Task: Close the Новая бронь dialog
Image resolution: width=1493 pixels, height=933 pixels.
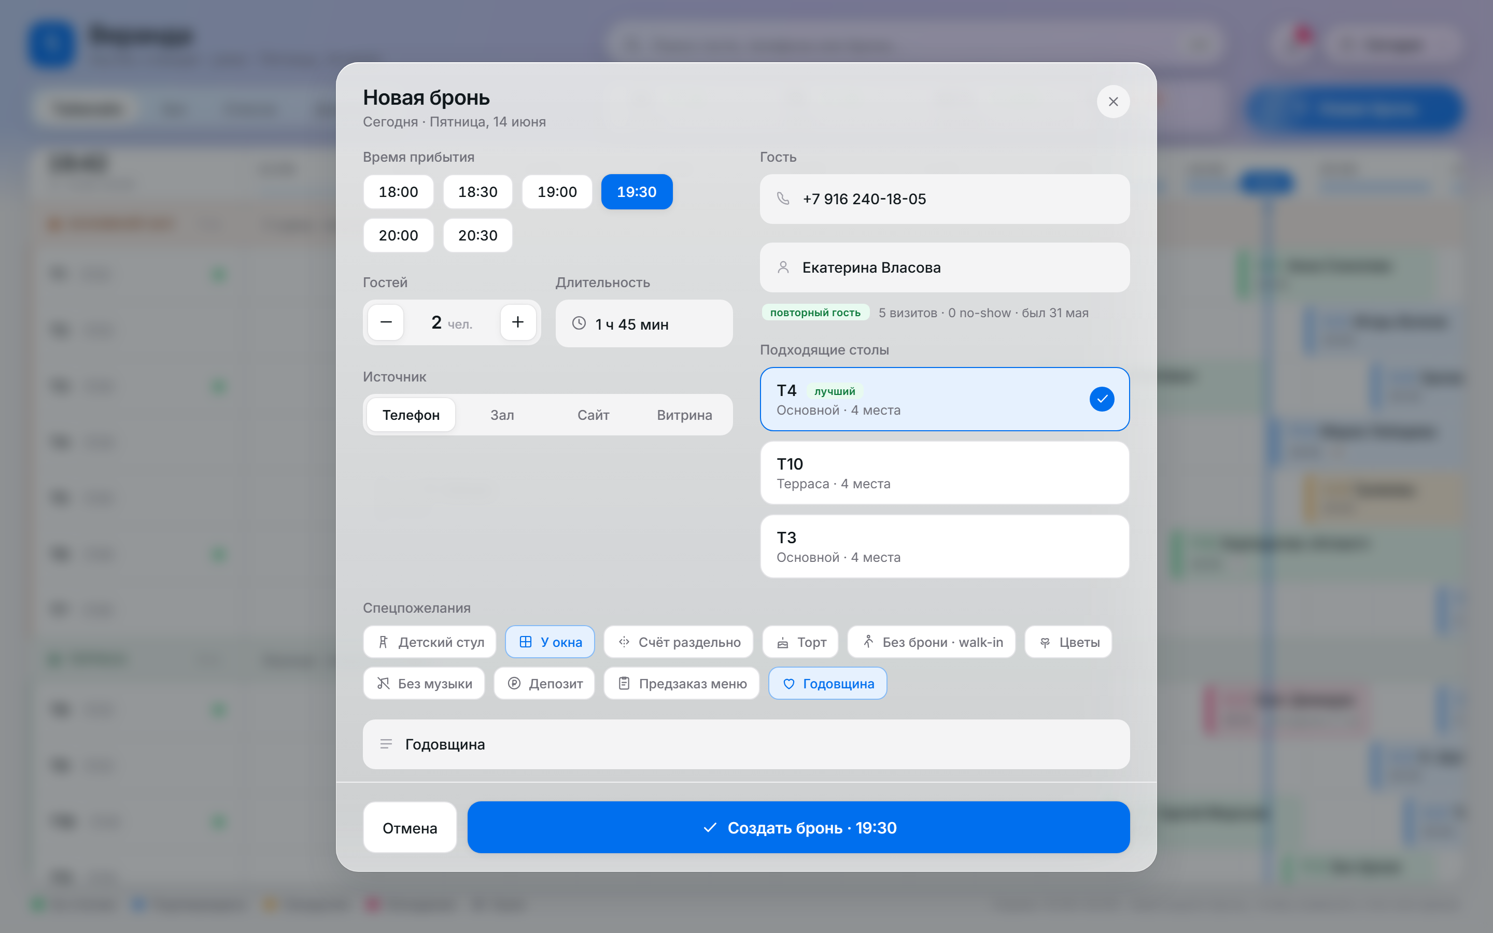Action: click(1113, 102)
